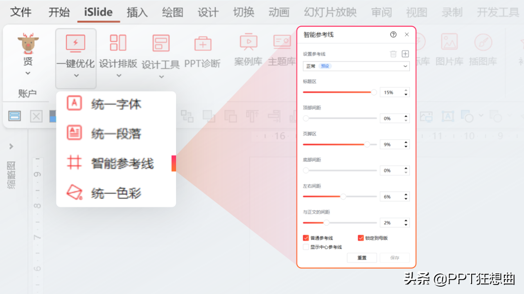Enable the 显示中心参考线 checkbox
Viewport: 524px width, 294px height.
point(306,247)
